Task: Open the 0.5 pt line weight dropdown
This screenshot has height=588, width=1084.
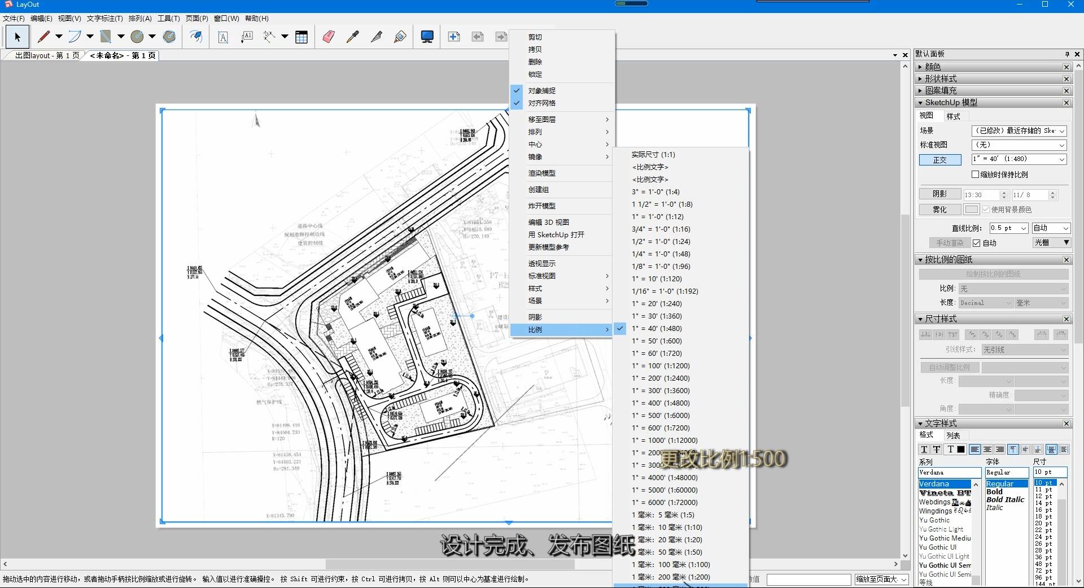Action: coord(1009,228)
